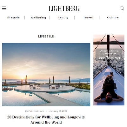The width and height of the screenshot is (127, 127).
Task: Open the hamburger menu
Action: click(x=4, y=8)
